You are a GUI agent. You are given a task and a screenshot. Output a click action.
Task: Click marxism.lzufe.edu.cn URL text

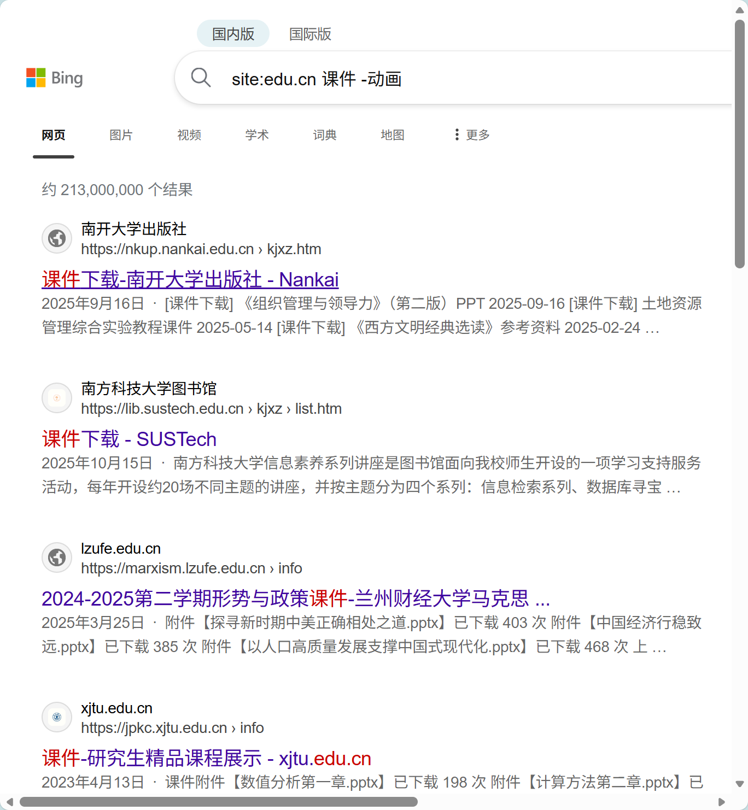pyautogui.click(x=191, y=568)
